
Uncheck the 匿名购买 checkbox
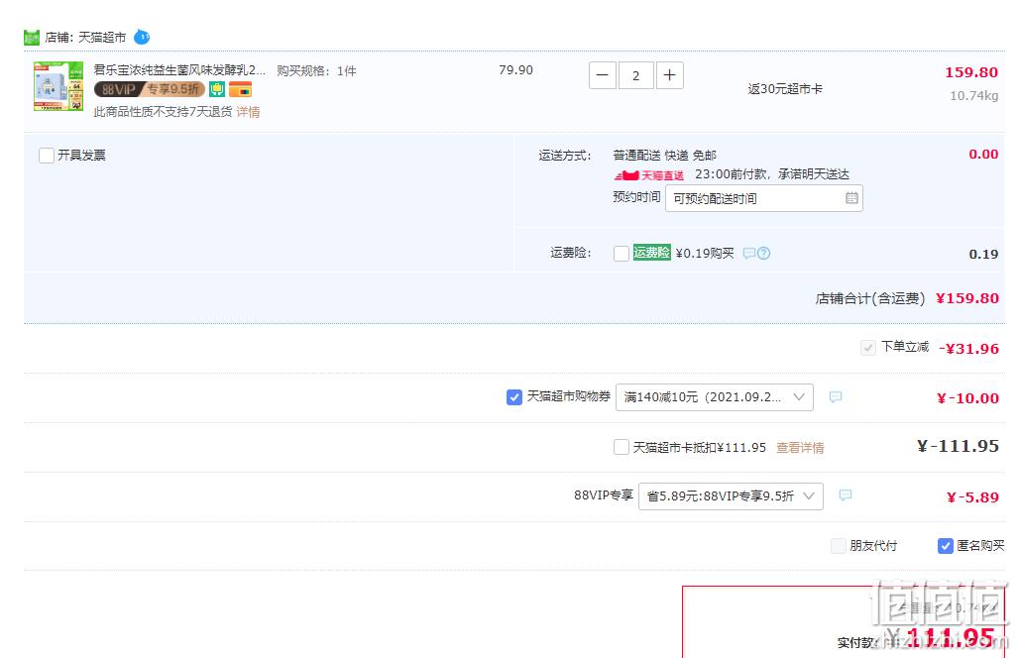[x=946, y=546]
